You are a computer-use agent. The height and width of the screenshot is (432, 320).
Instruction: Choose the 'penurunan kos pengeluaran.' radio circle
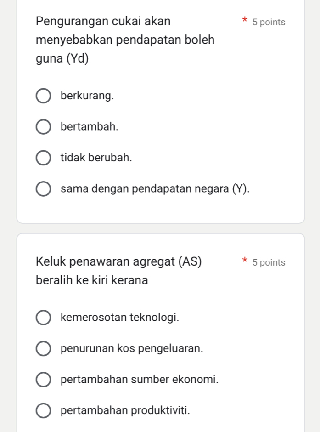point(44,349)
